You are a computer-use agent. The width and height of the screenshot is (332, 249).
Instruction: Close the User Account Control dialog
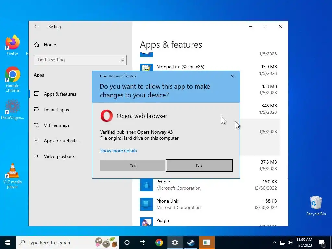(x=232, y=76)
